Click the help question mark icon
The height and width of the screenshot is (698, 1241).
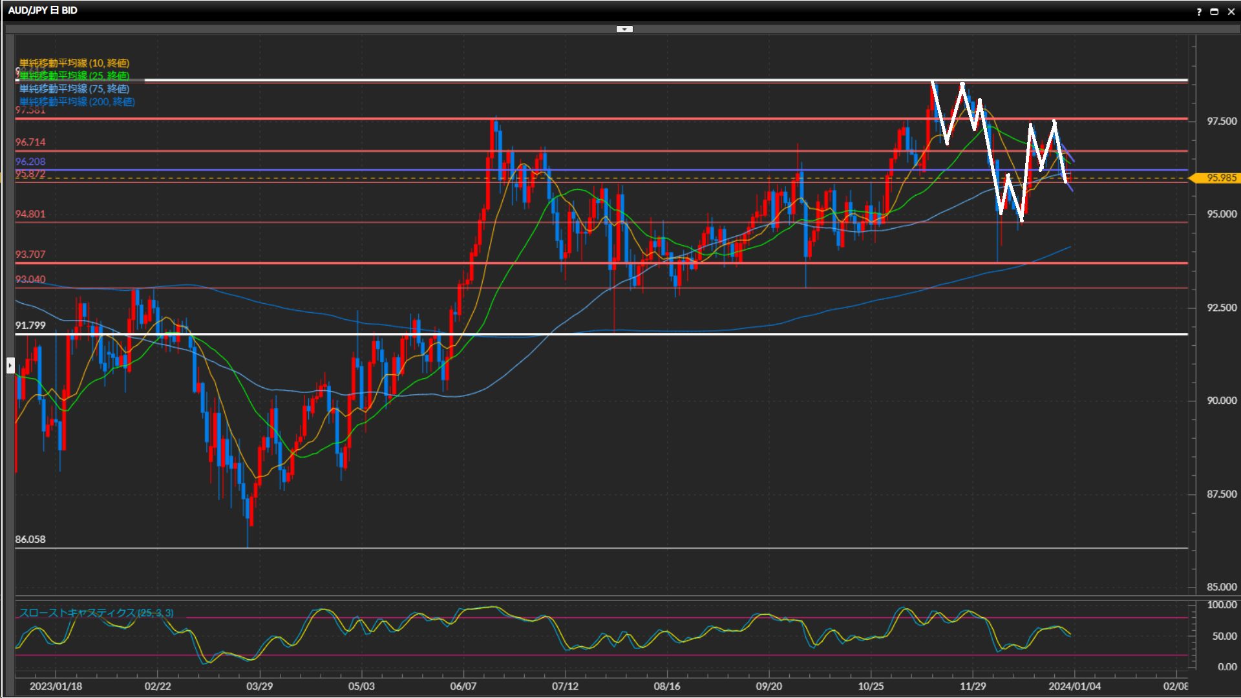(1199, 12)
